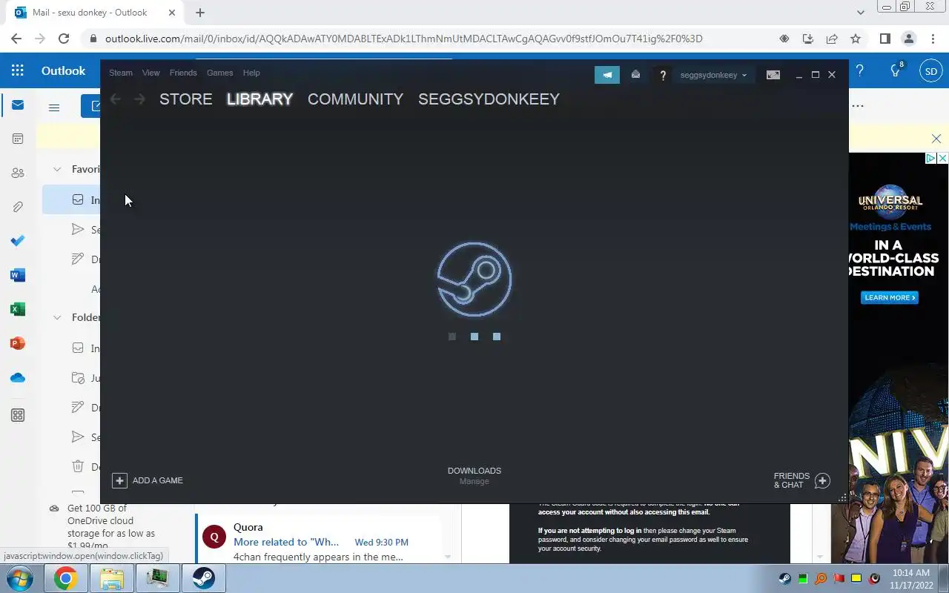Viewport: 949px width, 593px height.
Task: Click ADD A GAME label in Steam
Action: (158, 480)
